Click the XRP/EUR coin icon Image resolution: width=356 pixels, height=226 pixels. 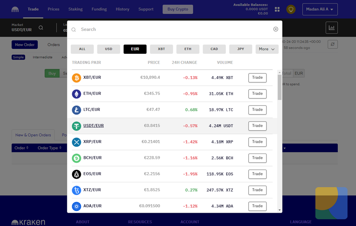coord(77,142)
